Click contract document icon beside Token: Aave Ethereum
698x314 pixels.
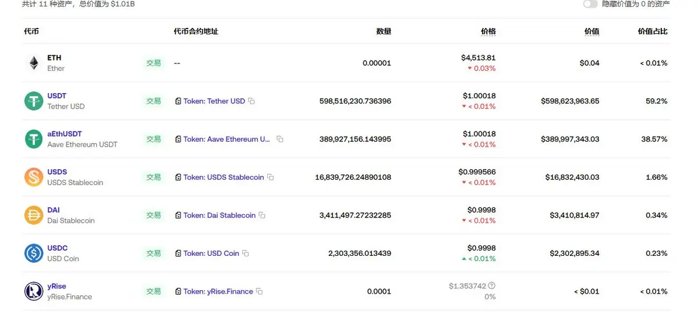178,139
